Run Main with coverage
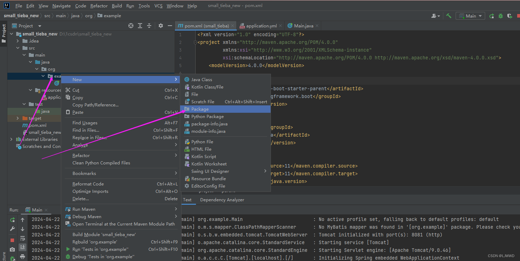The image size is (520, 261). tap(510, 16)
